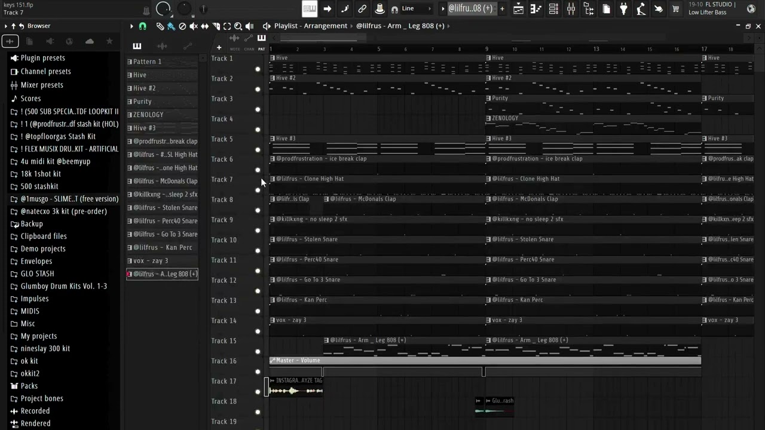
Task: Select the Purity pattern in picker
Action: coord(162,102)
